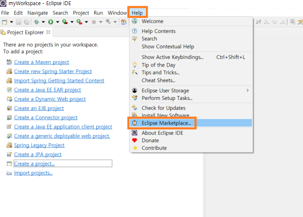Select About Eclipse IDE
This screenshot has width=303, height=217.
[x=191, y=133]
